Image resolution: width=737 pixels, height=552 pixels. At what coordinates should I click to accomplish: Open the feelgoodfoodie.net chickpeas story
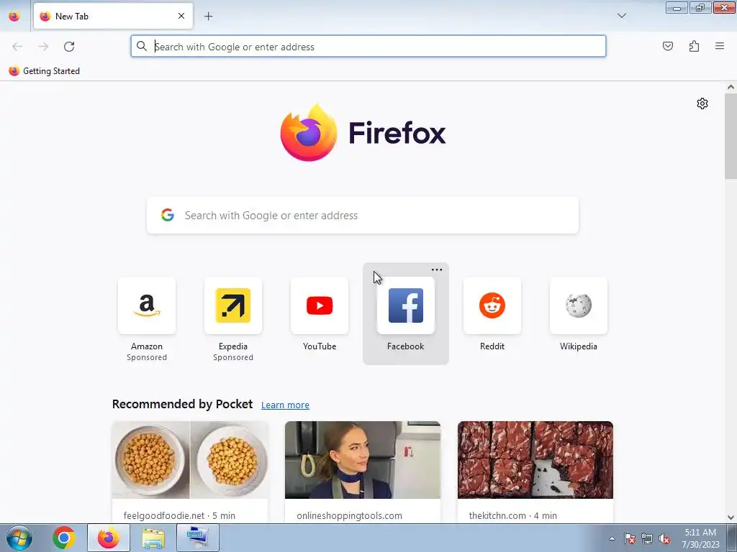coord(190,471)
